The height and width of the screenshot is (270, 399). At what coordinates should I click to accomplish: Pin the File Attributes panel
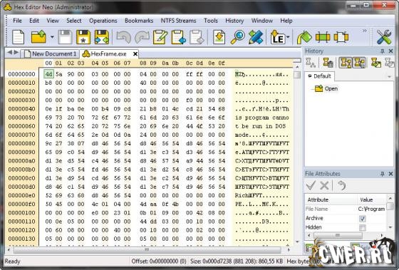coord(382,174)
